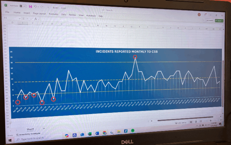Open Outlook from the taskbar
231x145 pixels.
tap(82, 134)
